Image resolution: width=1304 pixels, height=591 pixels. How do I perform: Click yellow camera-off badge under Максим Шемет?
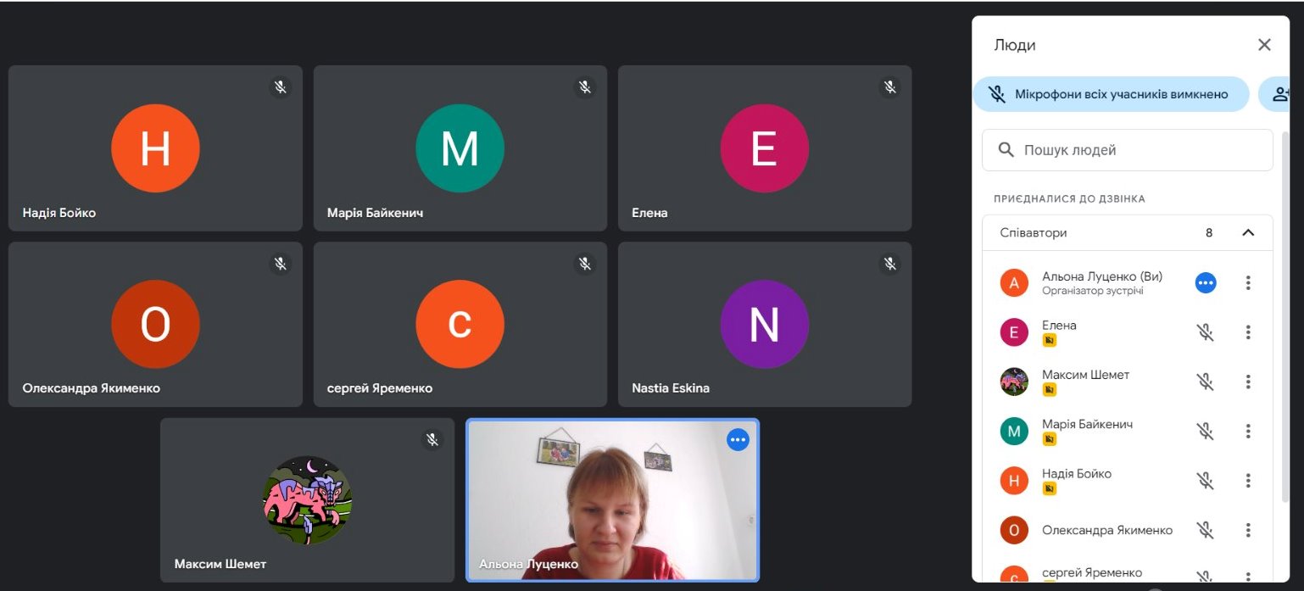tap(1050, 390)
